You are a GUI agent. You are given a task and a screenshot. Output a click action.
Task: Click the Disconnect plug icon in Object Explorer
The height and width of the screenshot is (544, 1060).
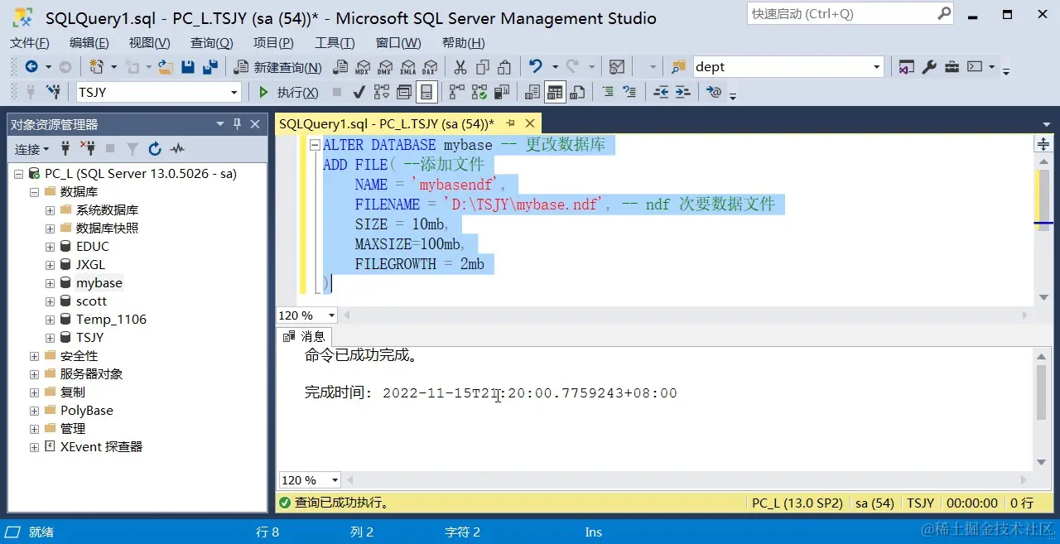coord(88,149)
